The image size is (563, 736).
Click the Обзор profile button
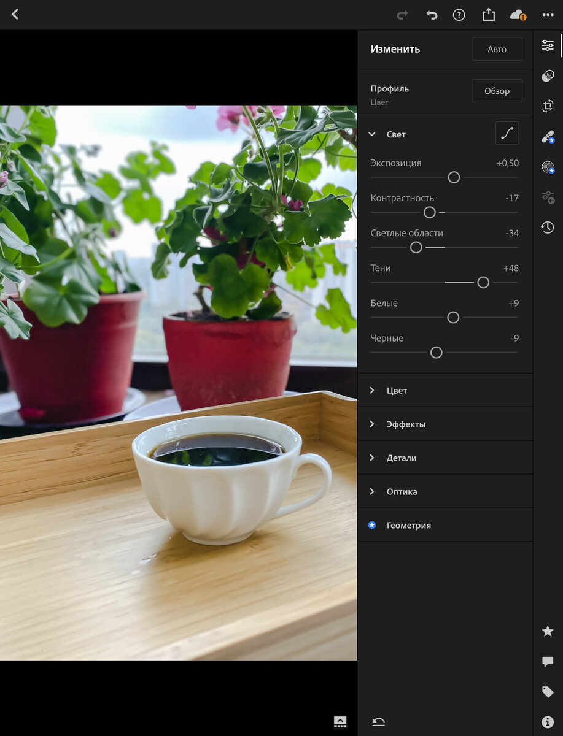pos(497,91)
